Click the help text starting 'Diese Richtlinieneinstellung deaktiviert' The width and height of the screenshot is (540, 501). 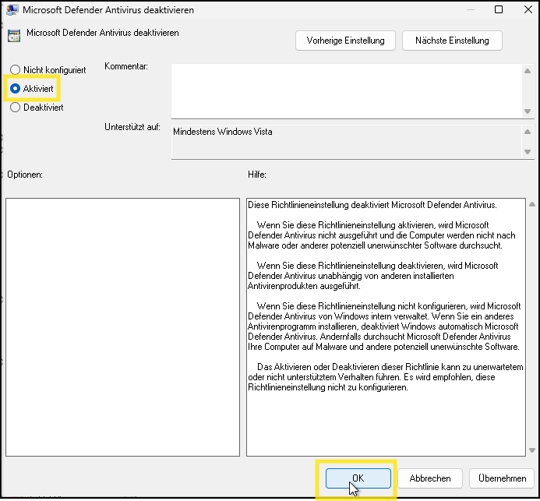tap(372, 205)
